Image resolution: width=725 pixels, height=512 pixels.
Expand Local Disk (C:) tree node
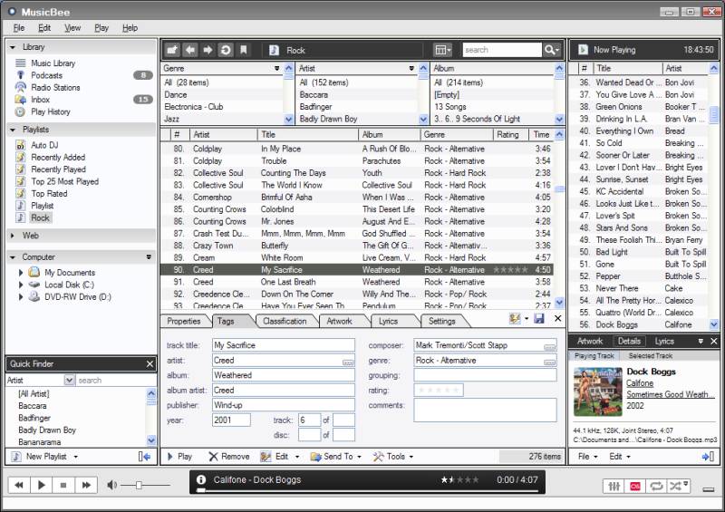coord(21,285)
